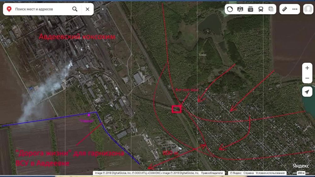
Task: Click the red Yandex Maps pin logo
Action: pos(9,9)
